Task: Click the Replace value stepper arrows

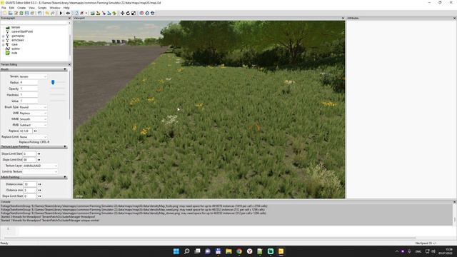Action: (x=35, y=131)
